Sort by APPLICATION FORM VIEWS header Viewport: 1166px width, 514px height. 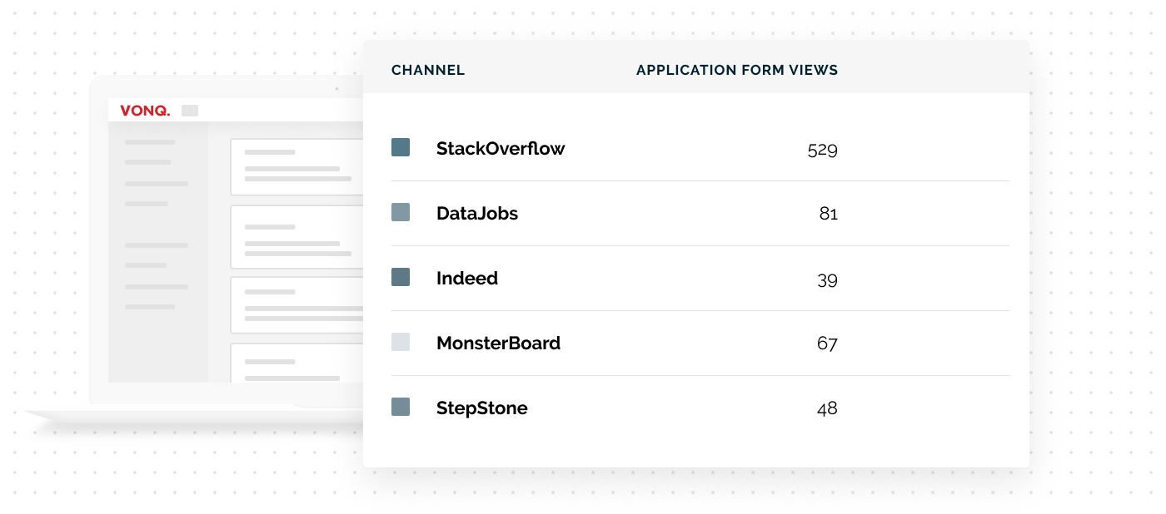(737, 71)
